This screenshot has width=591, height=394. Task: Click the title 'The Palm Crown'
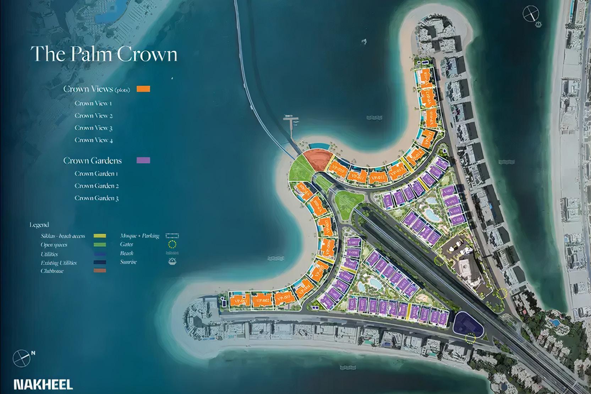click(x=104, y=54)
